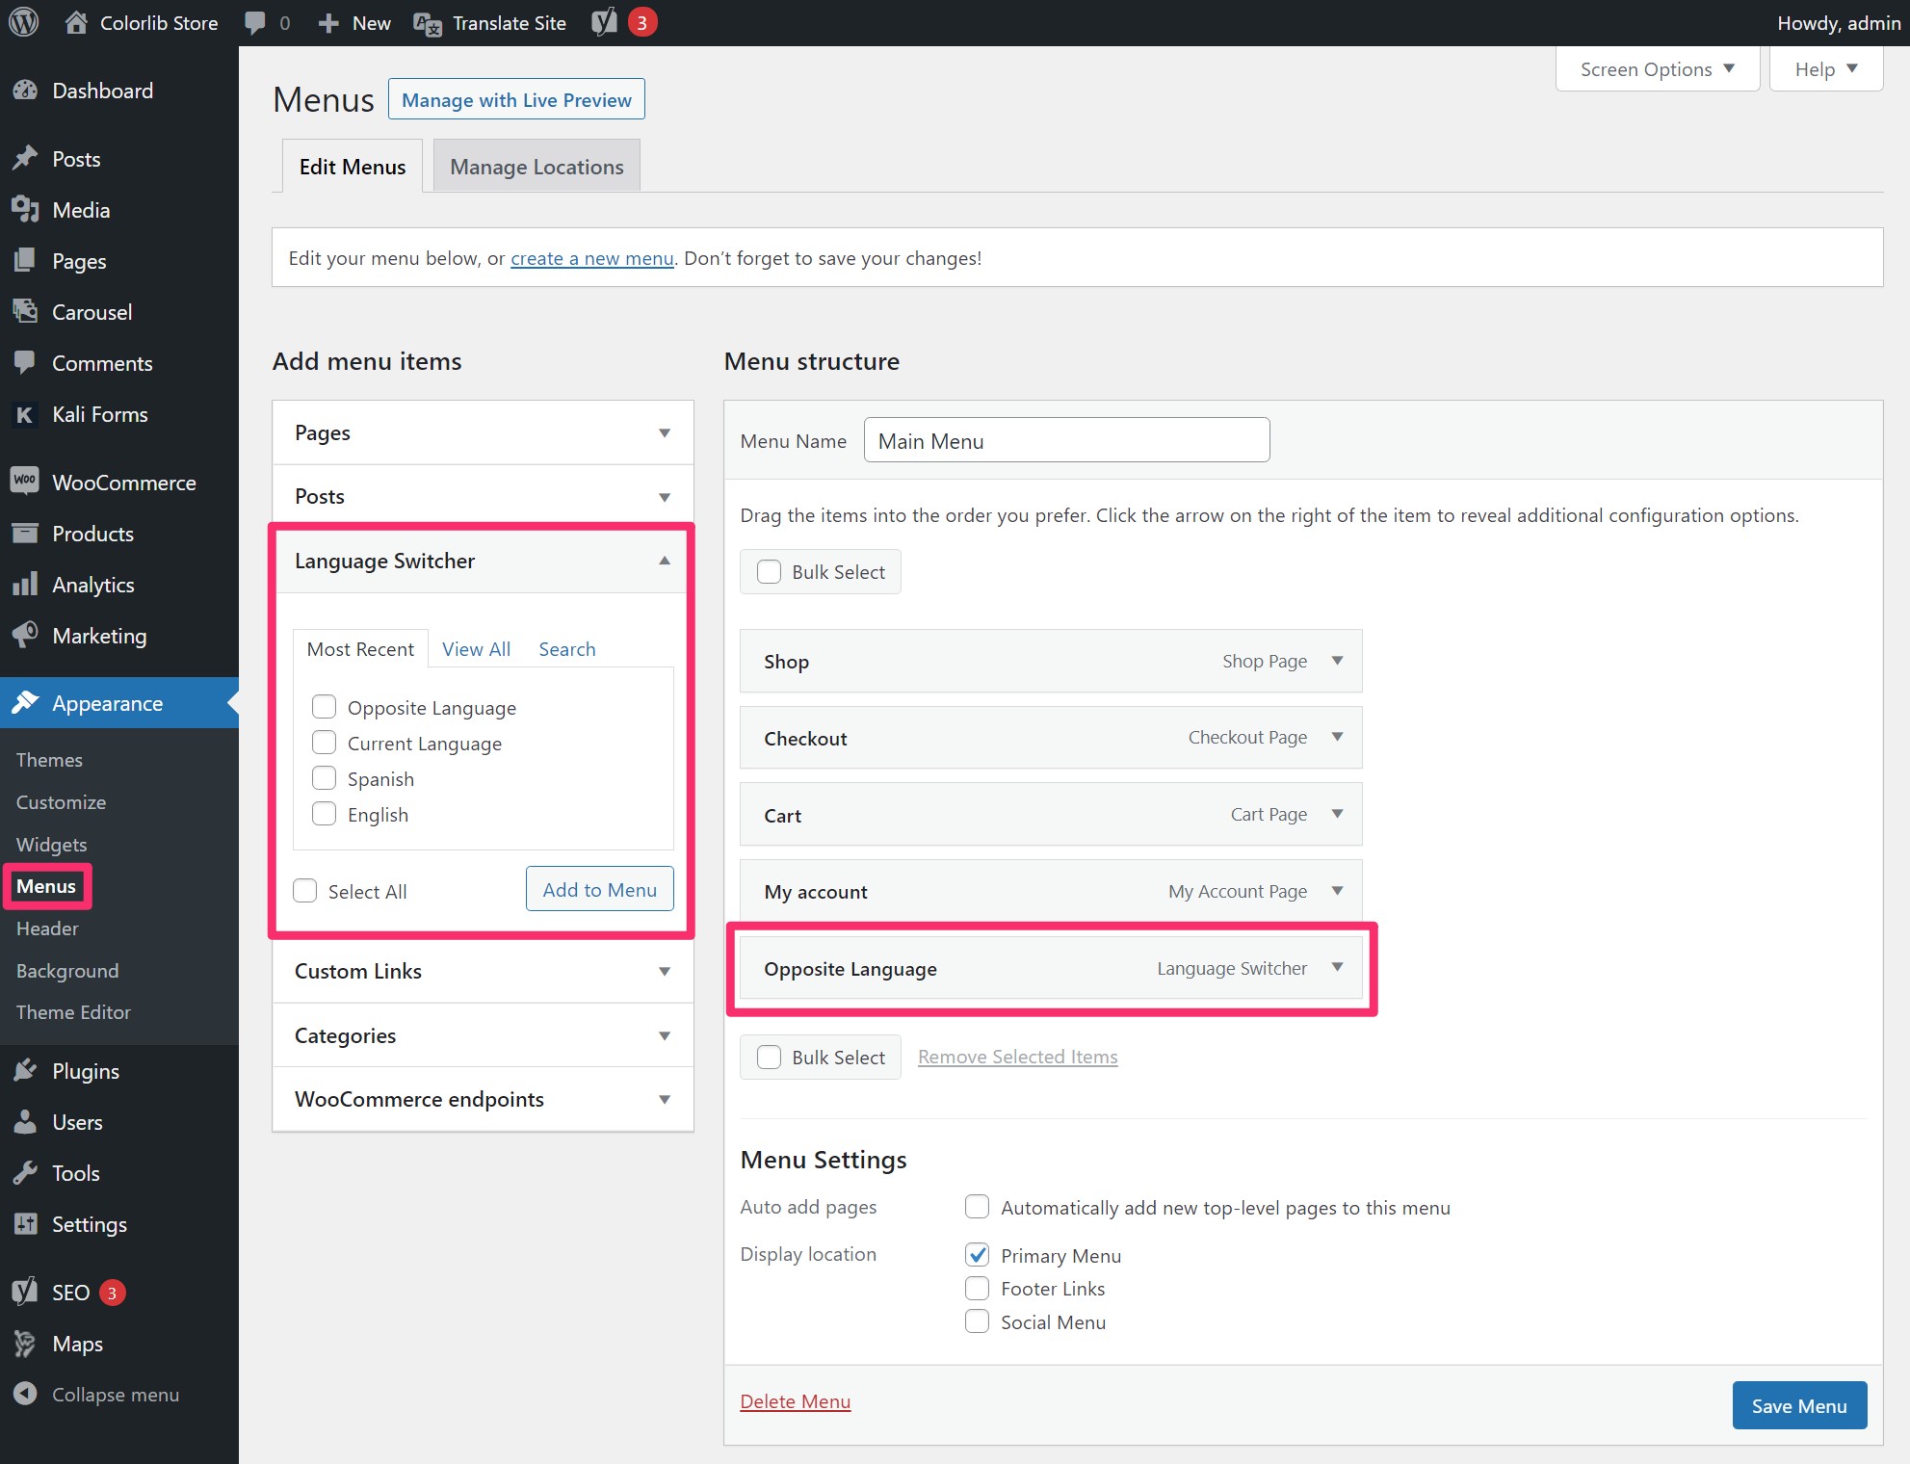Click the Maps icon in sidebar
The height and width of the screenshot is (1464, 1910).
click(x=25, y=1344)
